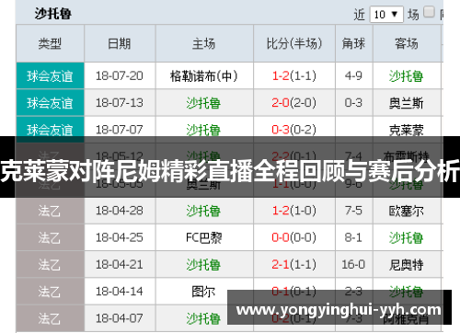Open away team 奥兰斯 in the 18-07-13 row

pyautogui.click(x=407, y=103)
